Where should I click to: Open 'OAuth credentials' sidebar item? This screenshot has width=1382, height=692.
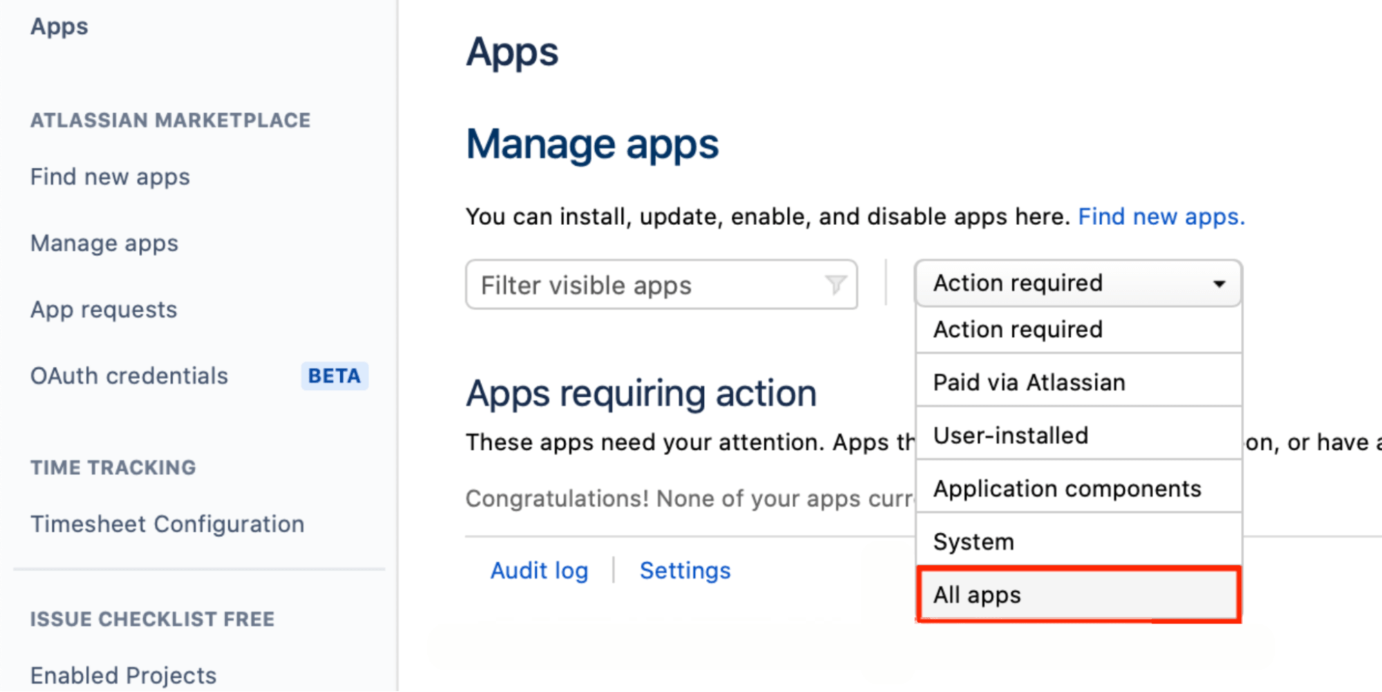pos(129,376)
